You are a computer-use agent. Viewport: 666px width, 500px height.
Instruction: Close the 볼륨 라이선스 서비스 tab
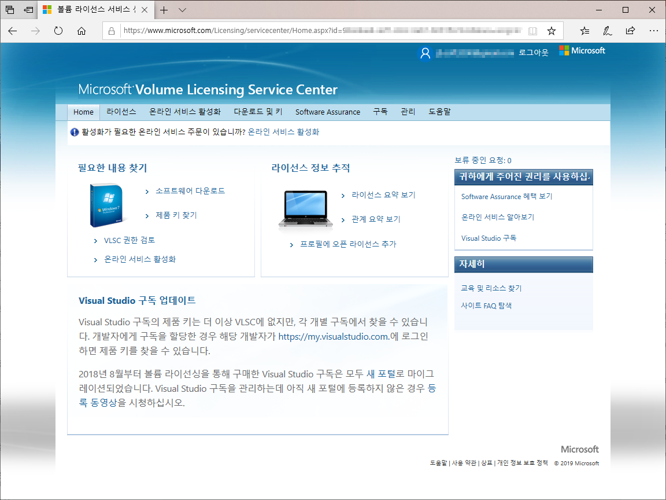tap(145, 10)
